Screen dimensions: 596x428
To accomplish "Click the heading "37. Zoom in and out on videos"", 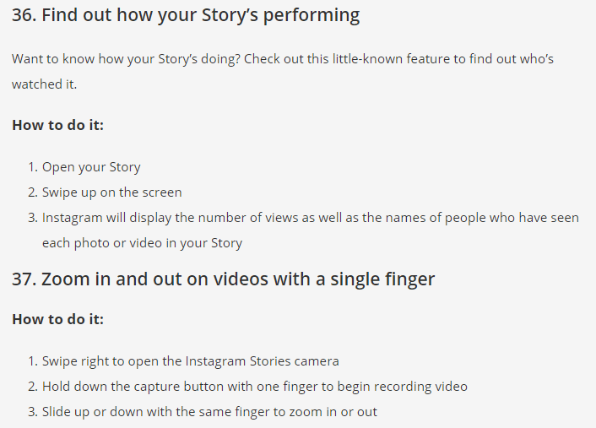I will click(223, 279).
